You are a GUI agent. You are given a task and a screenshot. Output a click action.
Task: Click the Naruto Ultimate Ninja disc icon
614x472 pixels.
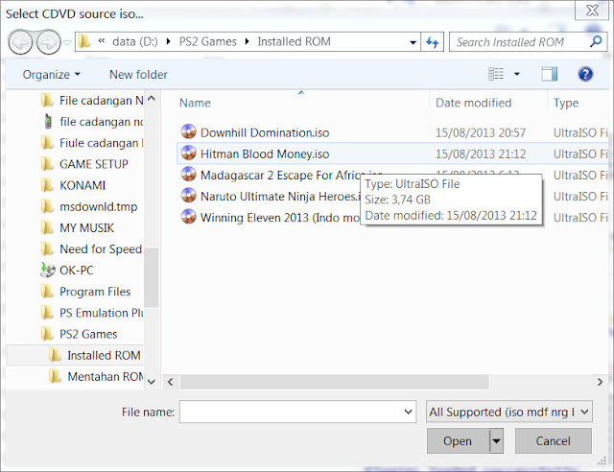(x=188, y=195)
